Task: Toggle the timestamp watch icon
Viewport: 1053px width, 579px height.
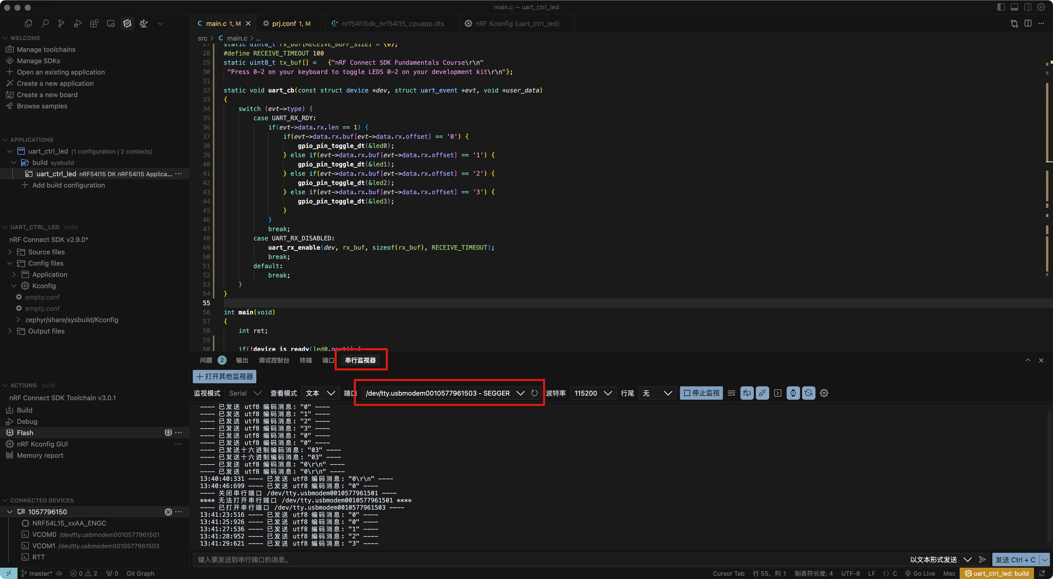Action: point(793,393)
